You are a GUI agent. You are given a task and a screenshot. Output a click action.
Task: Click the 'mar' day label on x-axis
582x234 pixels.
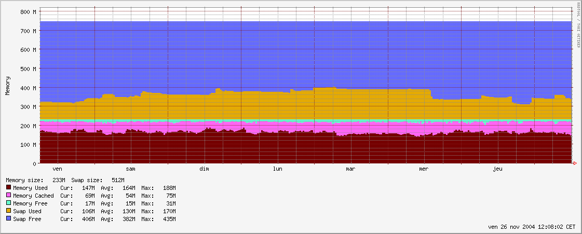pyautogui.click(x=351, y=169)
